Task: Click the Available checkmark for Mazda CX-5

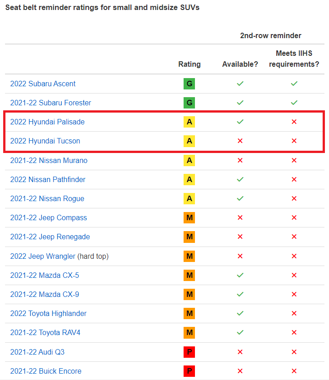Action: pyautogui.click(x=240, y=275)
